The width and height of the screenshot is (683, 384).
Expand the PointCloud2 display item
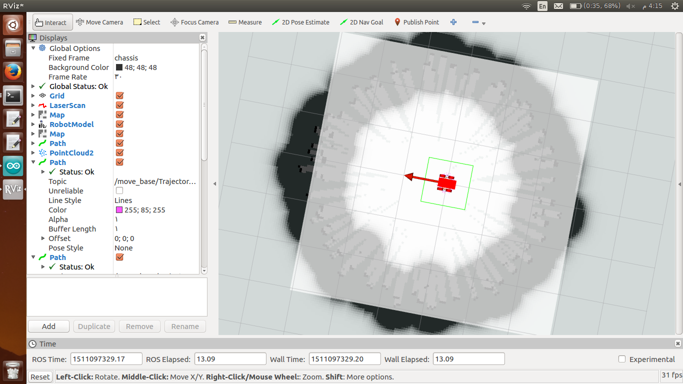(x=33, y=152)
